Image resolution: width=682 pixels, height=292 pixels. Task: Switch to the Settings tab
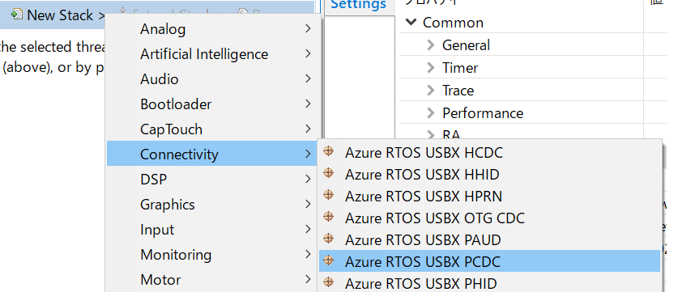pyautogui.click(x=358, y=5)
